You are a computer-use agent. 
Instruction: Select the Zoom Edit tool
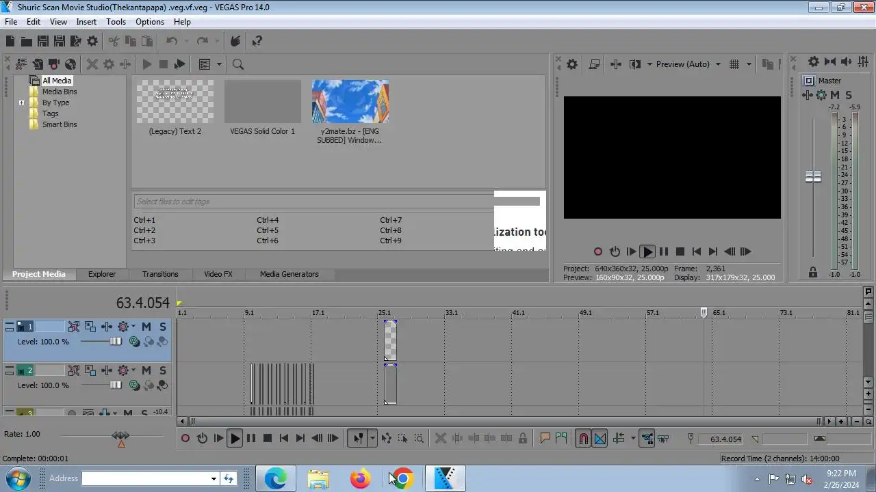[x=419, y=439]
